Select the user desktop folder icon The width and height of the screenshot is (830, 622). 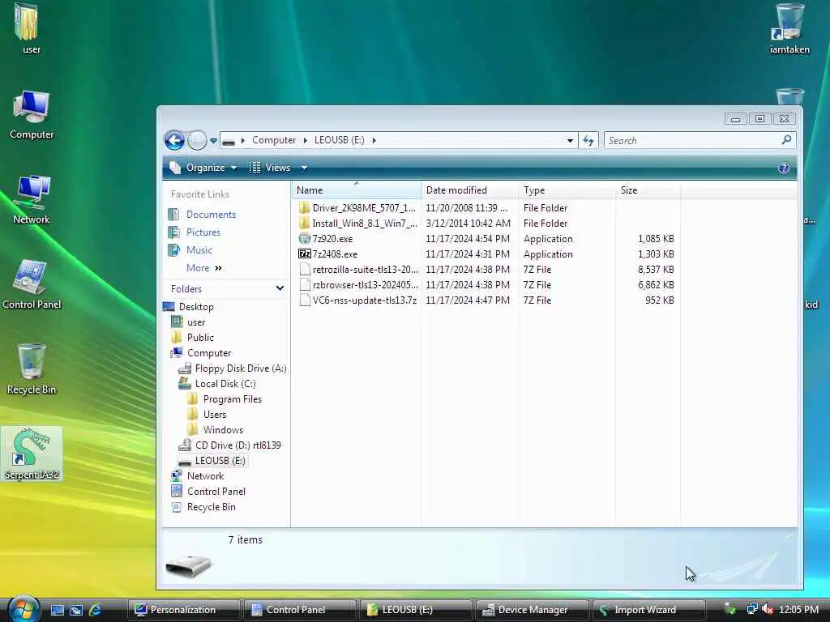pyautogui.click(x=27, y=22)
